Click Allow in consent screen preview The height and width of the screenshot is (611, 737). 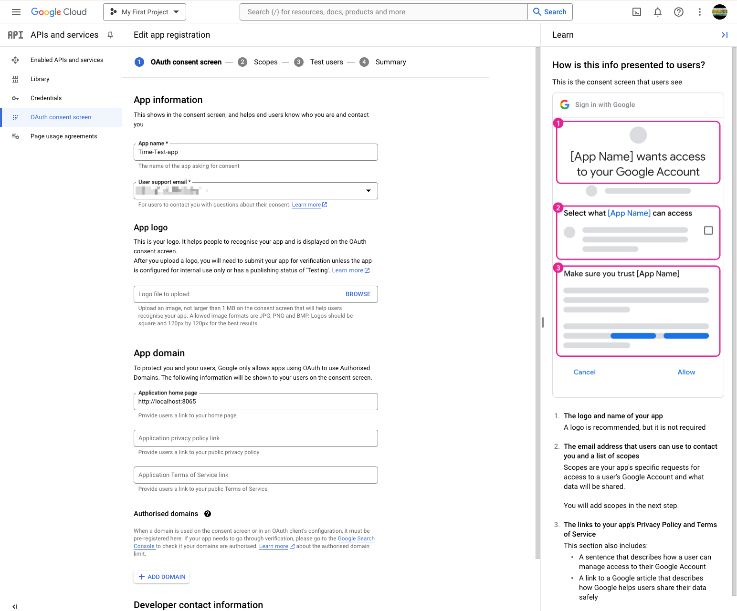click(686, 372)
